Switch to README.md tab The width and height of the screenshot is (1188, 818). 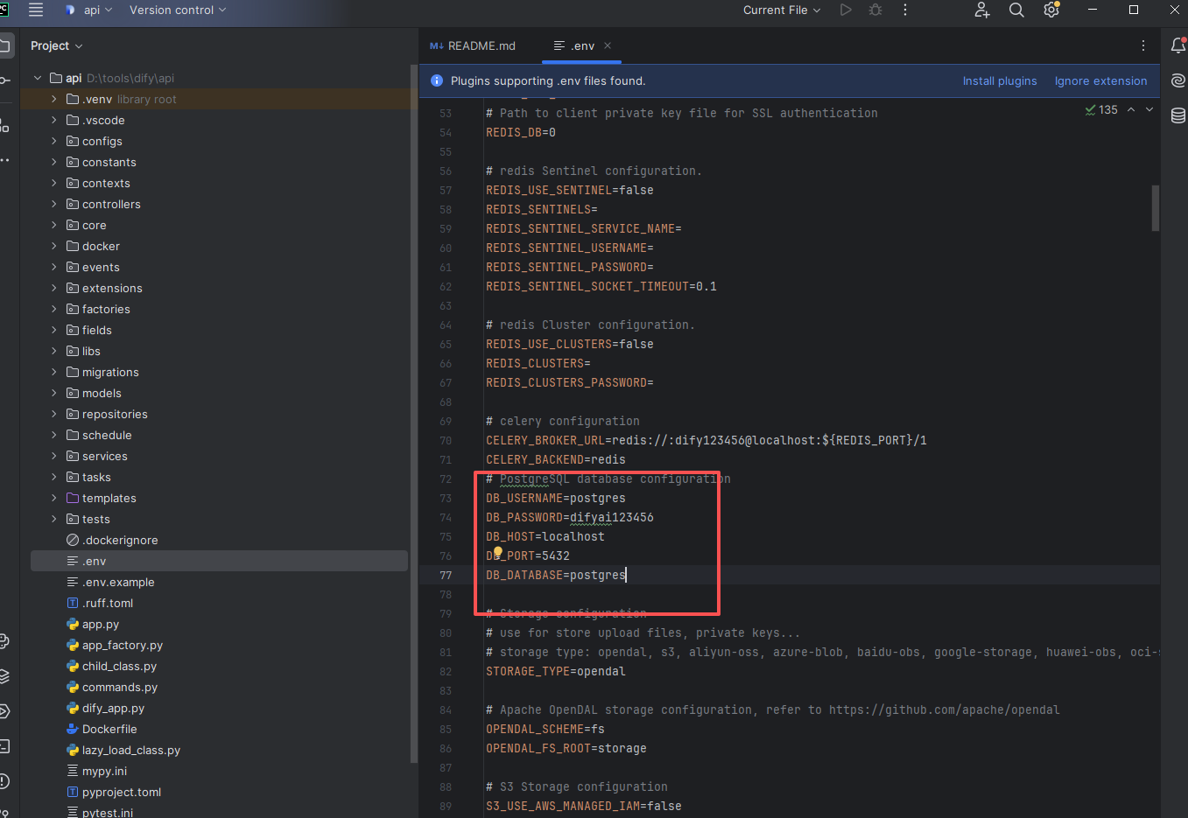click(x=473, y=45)
